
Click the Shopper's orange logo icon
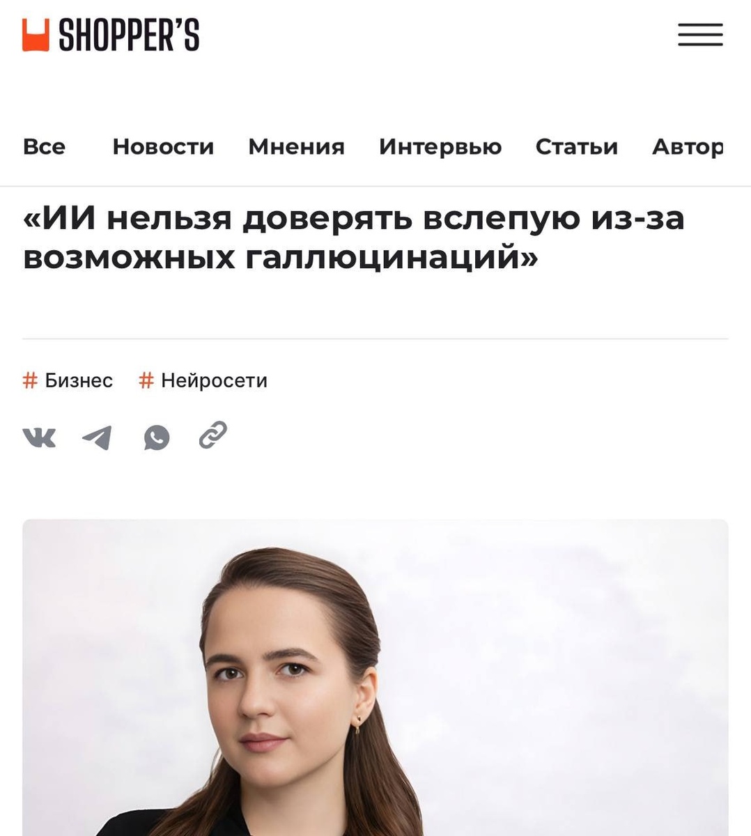point(36,35)
